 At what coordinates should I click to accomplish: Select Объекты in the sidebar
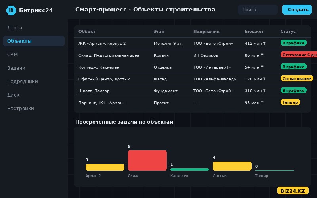[x=34, y=41]
